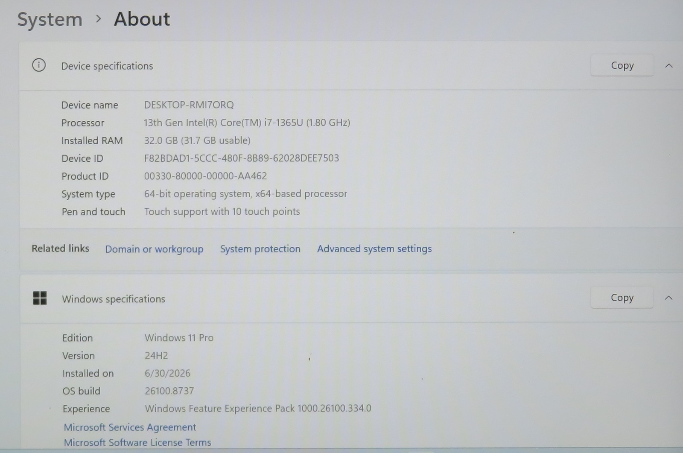Select Device ID value F82BDAD1-5CCC-480F-8B89-62028DEE7503

[x=241, y=158]
